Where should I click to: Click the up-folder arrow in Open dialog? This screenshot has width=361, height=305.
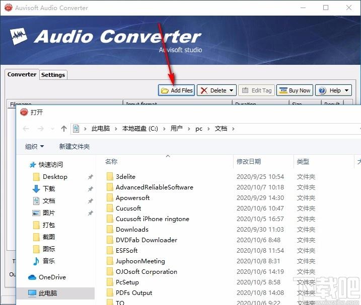(64, 129)
